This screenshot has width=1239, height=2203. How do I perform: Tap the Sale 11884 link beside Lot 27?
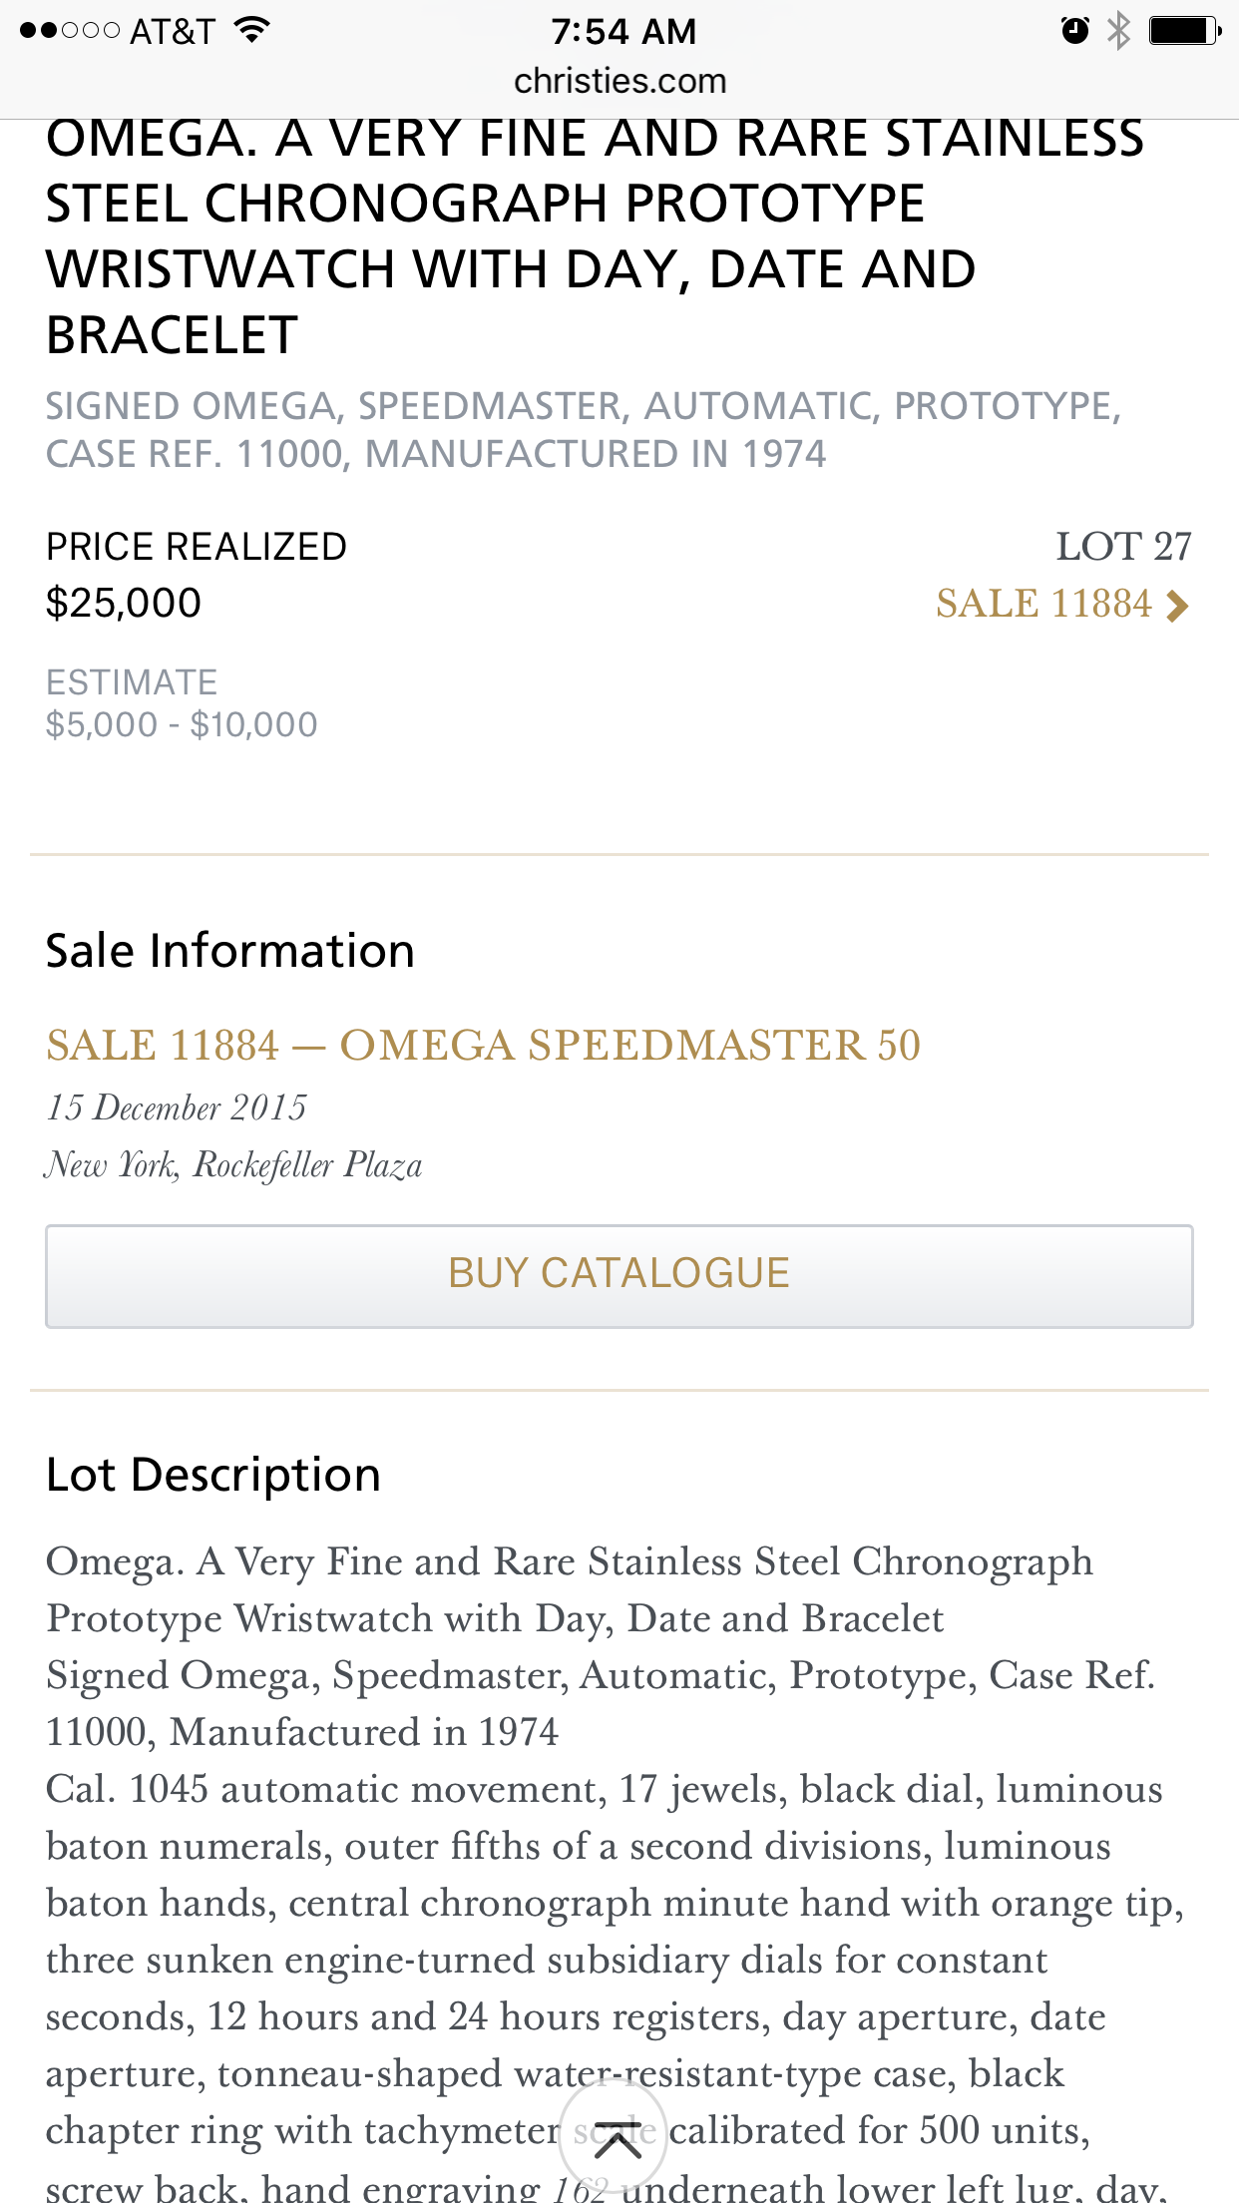point(1042,605)
